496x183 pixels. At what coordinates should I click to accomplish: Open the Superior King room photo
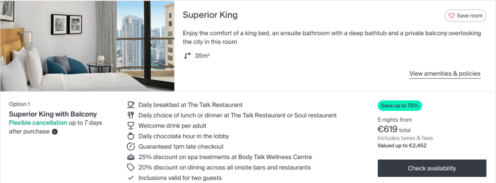coord(87,46)
